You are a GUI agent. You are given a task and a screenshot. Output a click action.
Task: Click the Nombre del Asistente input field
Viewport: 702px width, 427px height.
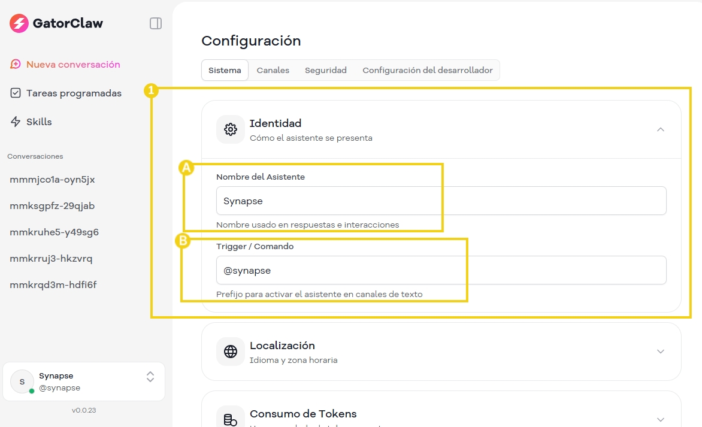click(x=441, y=201)
